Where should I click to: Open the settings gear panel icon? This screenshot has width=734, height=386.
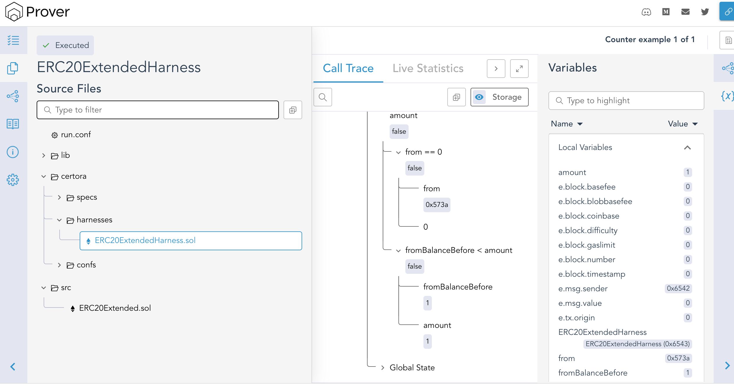click(13, 179)
